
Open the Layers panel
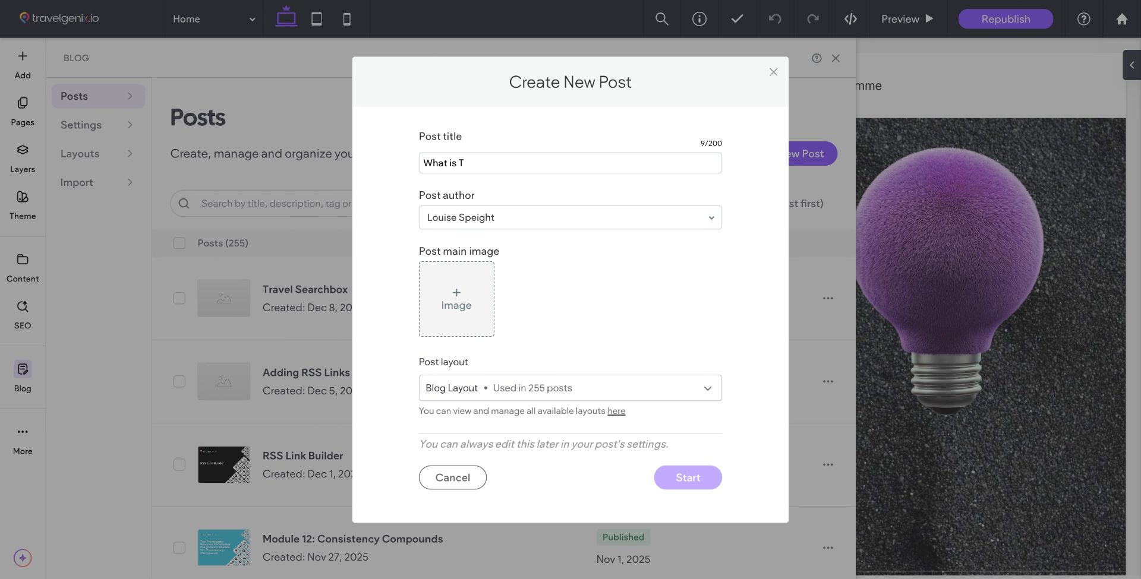click(x=23, y=158)
